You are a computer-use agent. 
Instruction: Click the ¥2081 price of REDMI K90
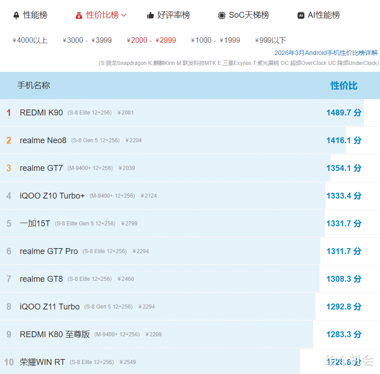point(125,113)
